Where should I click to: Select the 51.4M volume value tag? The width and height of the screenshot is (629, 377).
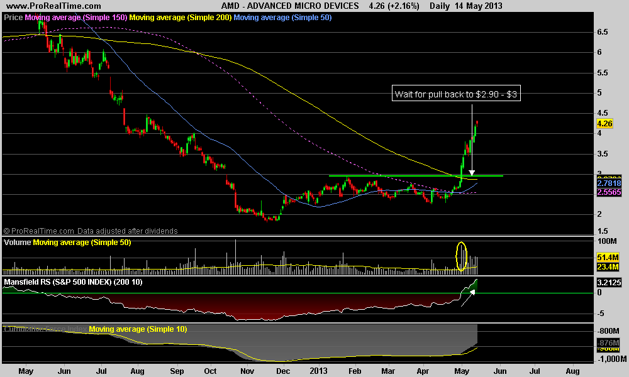608,257
